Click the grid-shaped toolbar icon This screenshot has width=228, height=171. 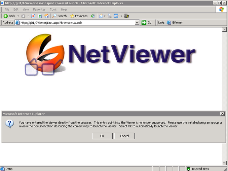tap(126, 16)
